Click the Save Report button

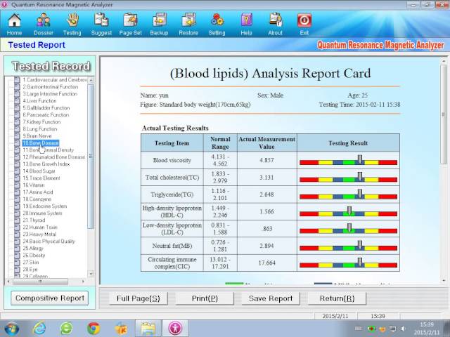coord(271,298)
